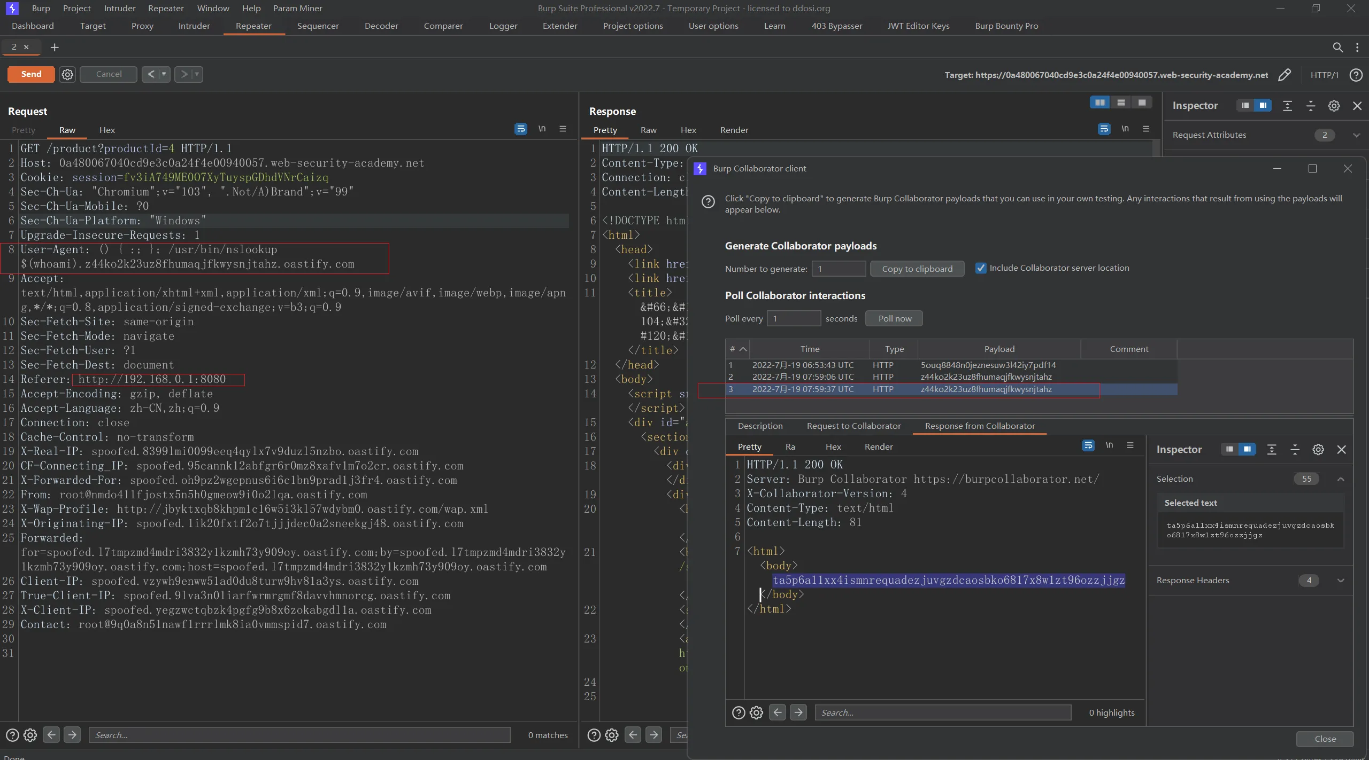Open the Decoder tab
This screenshot has width=1369, height=760.
click(381, 26)
